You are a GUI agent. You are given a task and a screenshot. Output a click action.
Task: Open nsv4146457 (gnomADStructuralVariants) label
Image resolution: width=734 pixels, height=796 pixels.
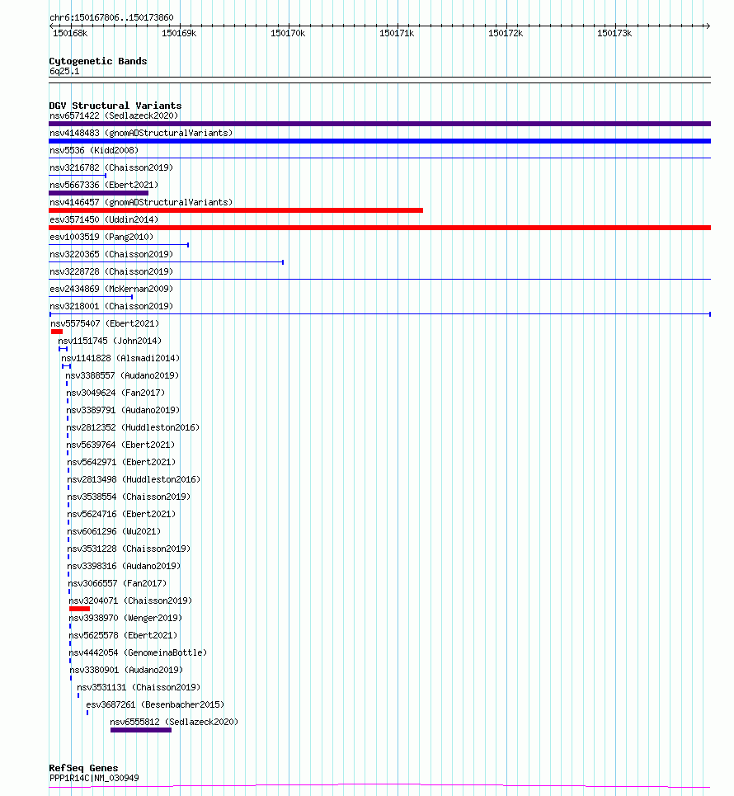(x=141, y=202)
